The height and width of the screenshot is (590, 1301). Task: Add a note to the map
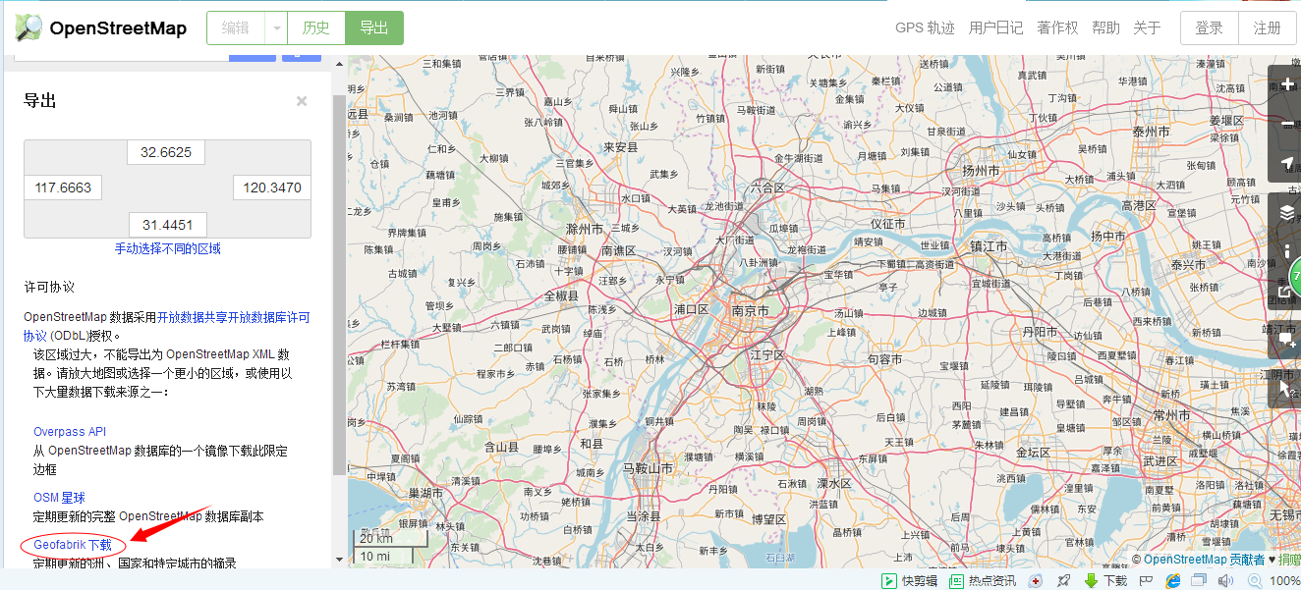pyautogui.click(x=1287, y=341)
